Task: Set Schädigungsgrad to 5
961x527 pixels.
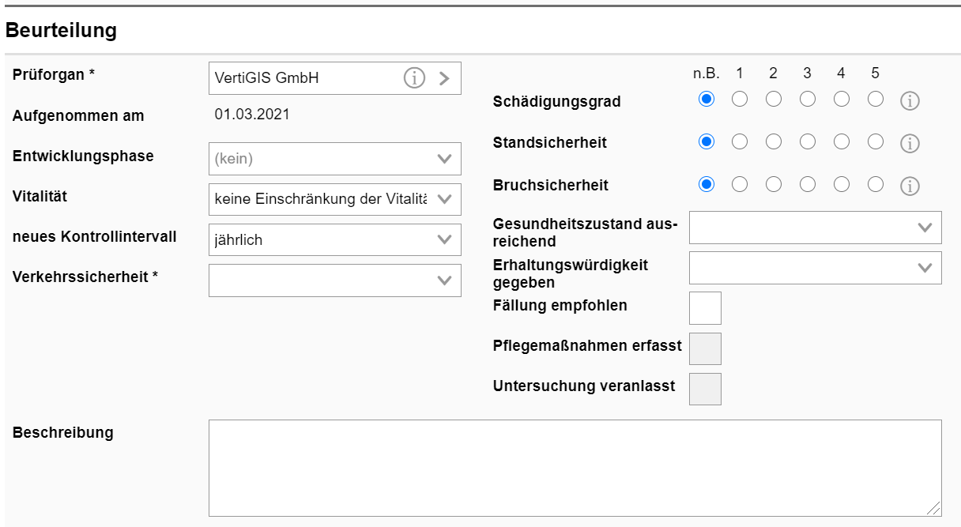Action: (876, 100)
